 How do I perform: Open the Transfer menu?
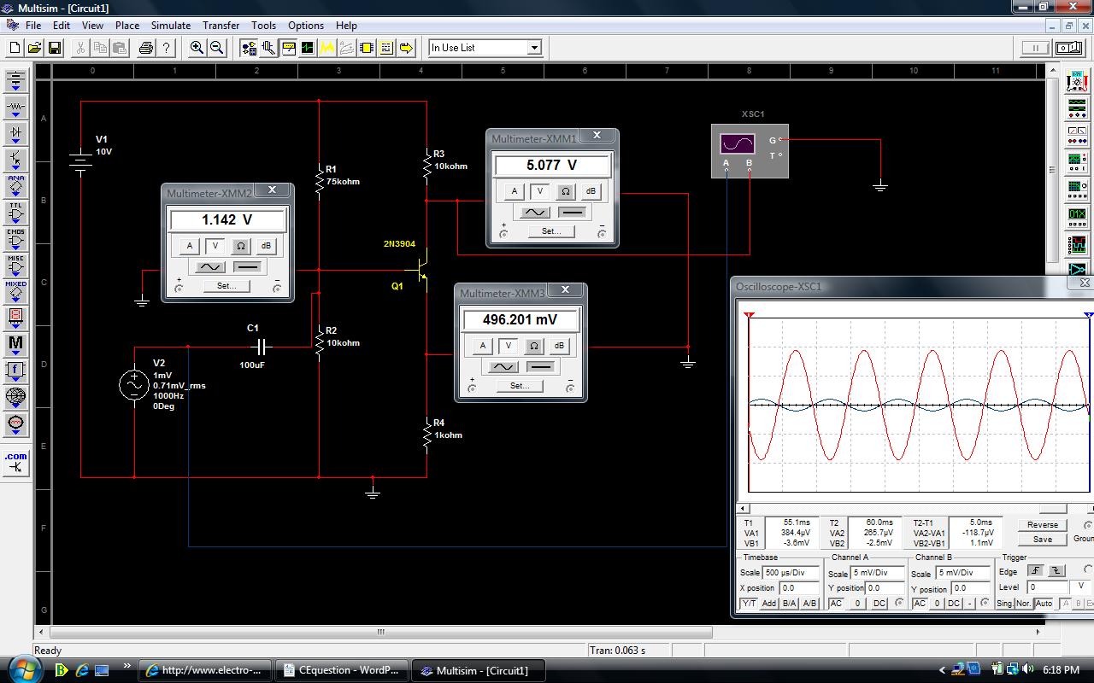[221, 26]
